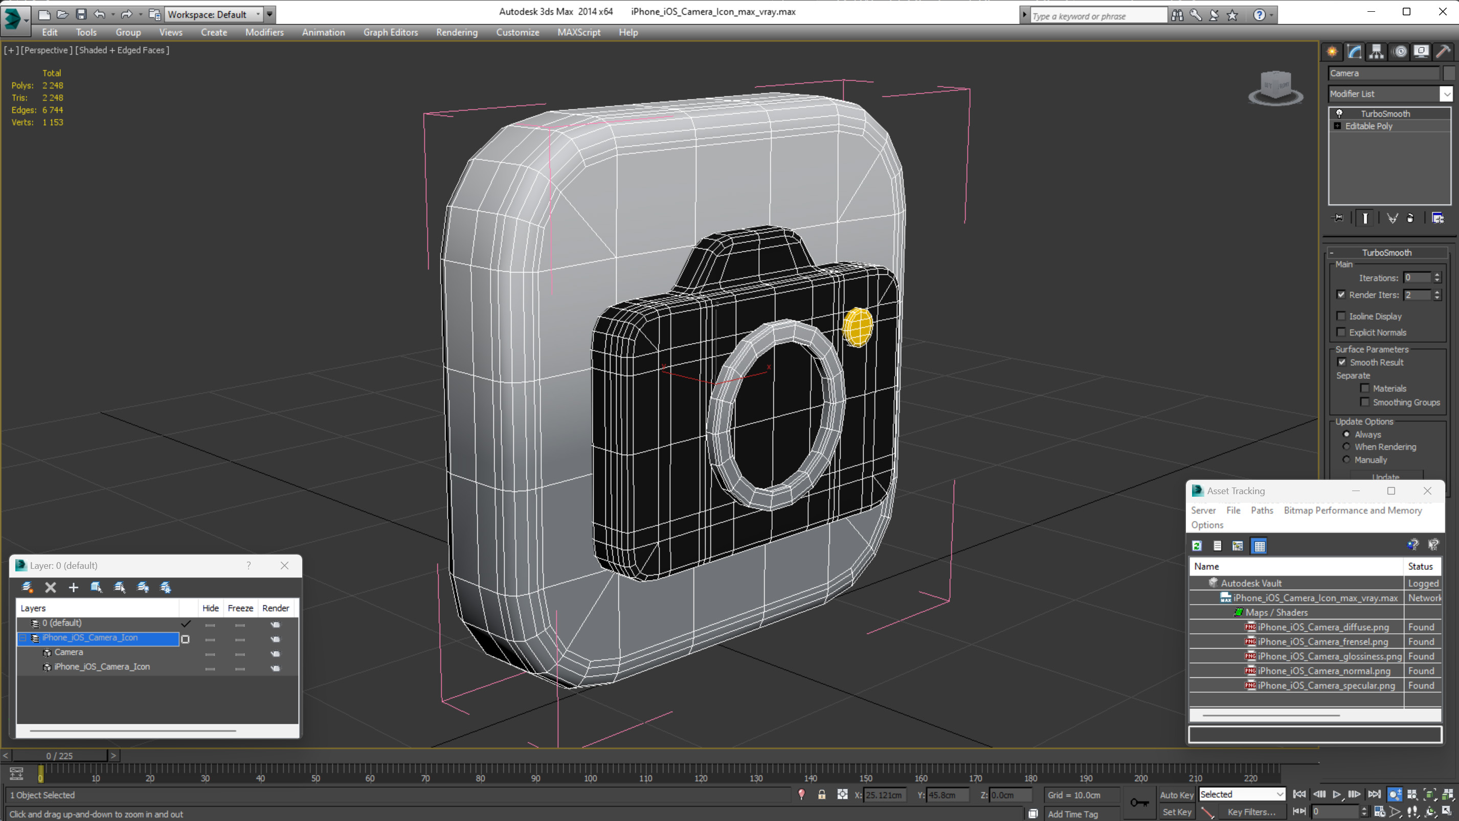Click Select Highlighted Objects icon in Layer dialog
This screenshot has width=1459, height=821.
pyautogui.click(x=96, y=588)
